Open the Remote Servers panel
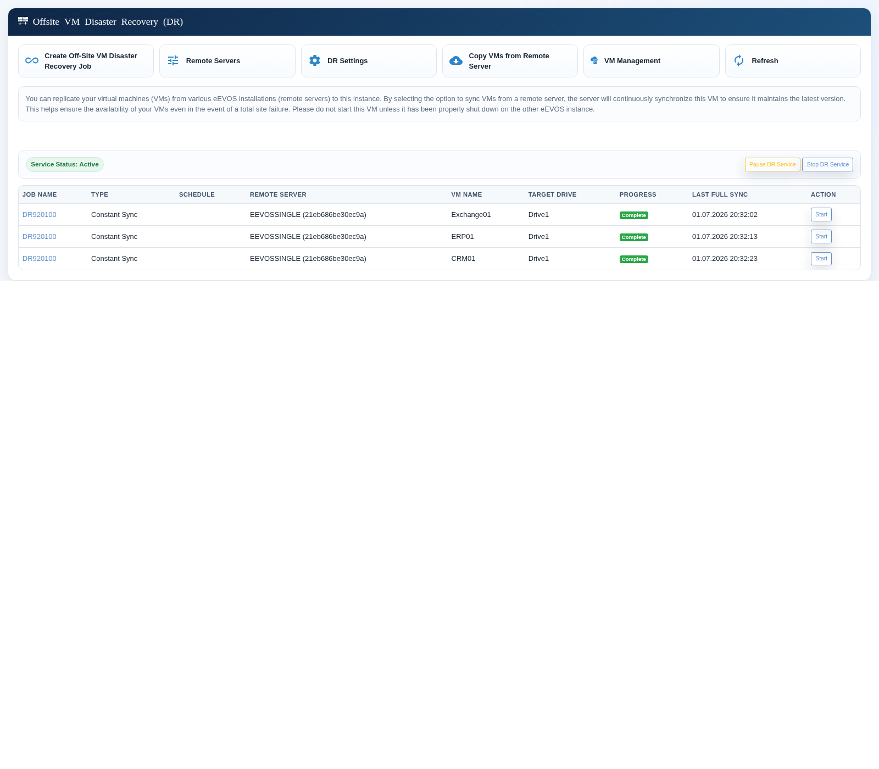The image size is (879, 769). [227, 61]
